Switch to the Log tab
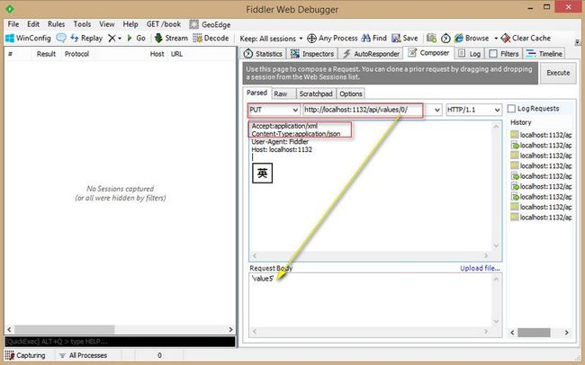 469,54
